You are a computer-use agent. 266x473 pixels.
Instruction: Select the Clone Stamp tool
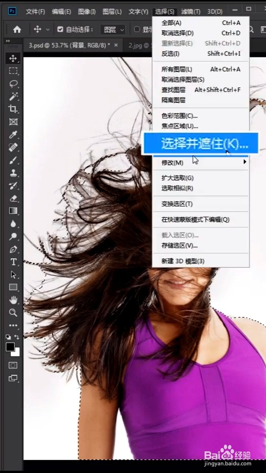[x=13, y=173]
